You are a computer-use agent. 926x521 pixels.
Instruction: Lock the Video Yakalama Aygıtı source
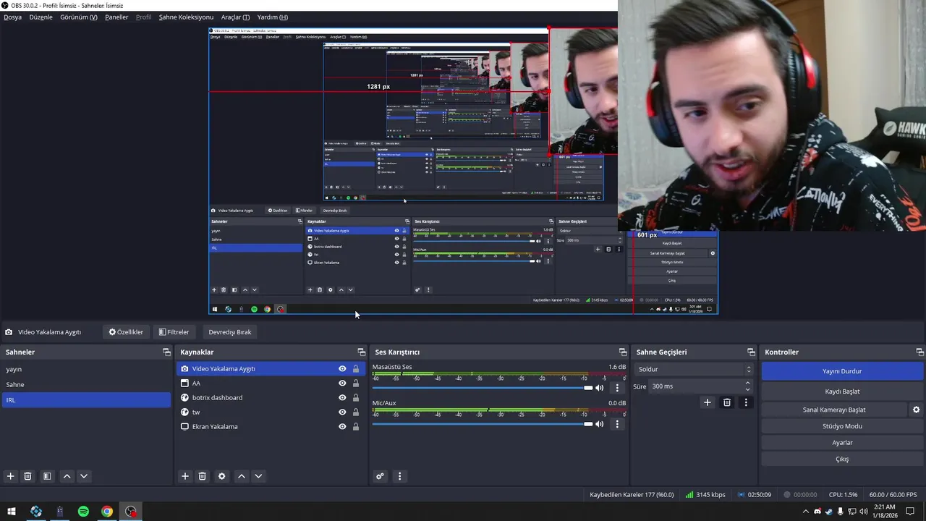[x=356, y=369]
